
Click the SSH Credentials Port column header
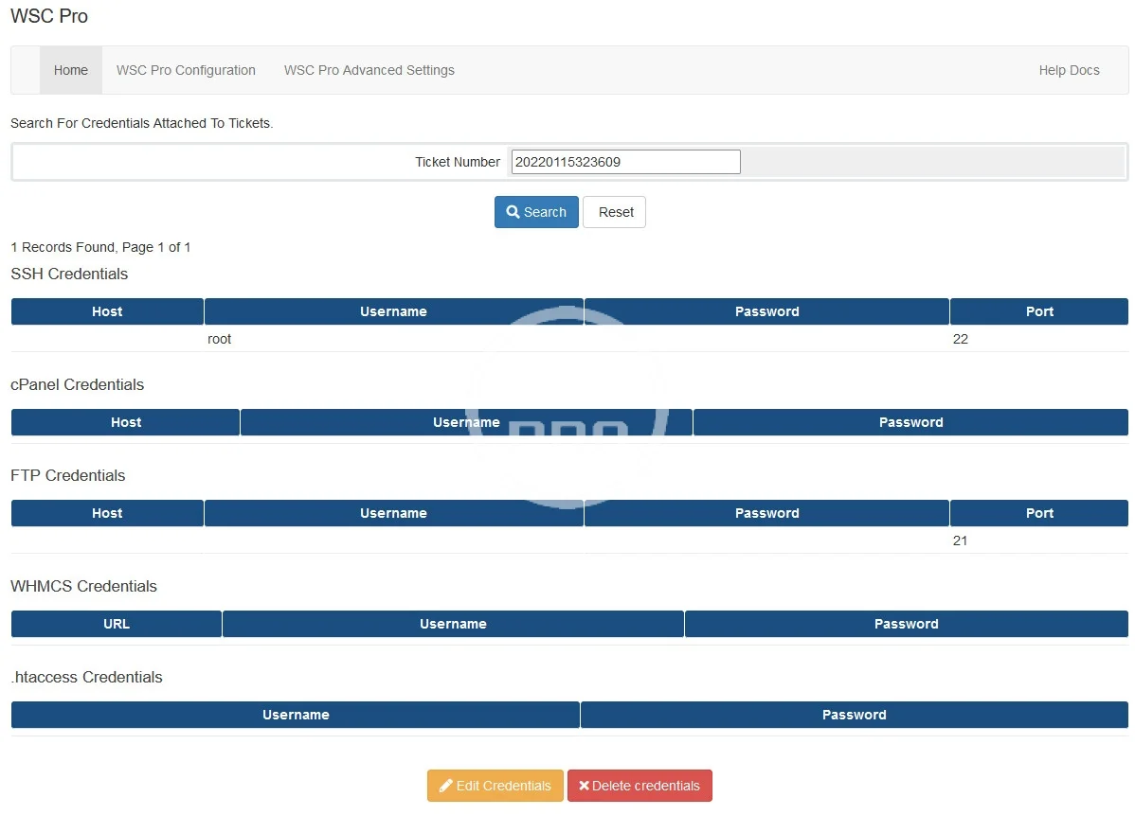[1039, 311]
